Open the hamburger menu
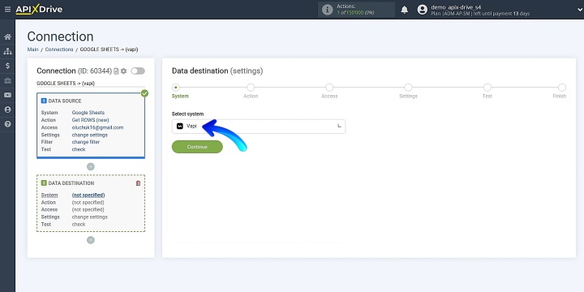Viewport: 584px width, 292px height. pyautogui.click(x=7, y=9)
